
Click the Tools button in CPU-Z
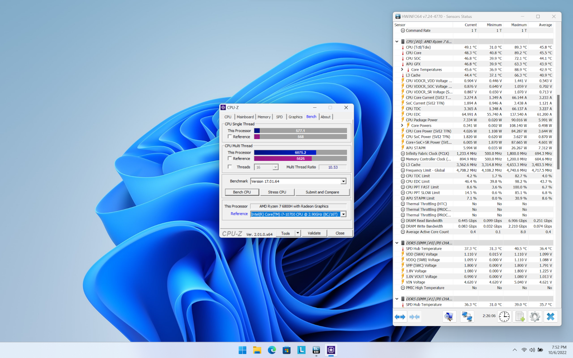click(x=285, y=233)
